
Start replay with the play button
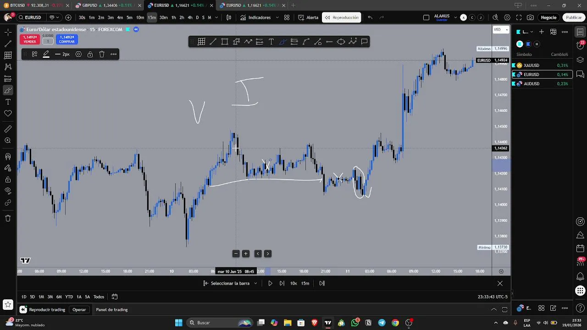coord(270,283)
